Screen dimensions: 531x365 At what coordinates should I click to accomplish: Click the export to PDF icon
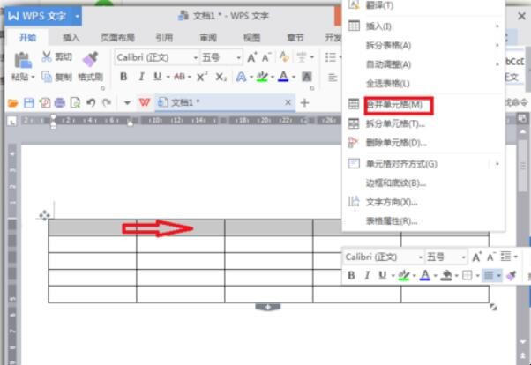point(44,102)
